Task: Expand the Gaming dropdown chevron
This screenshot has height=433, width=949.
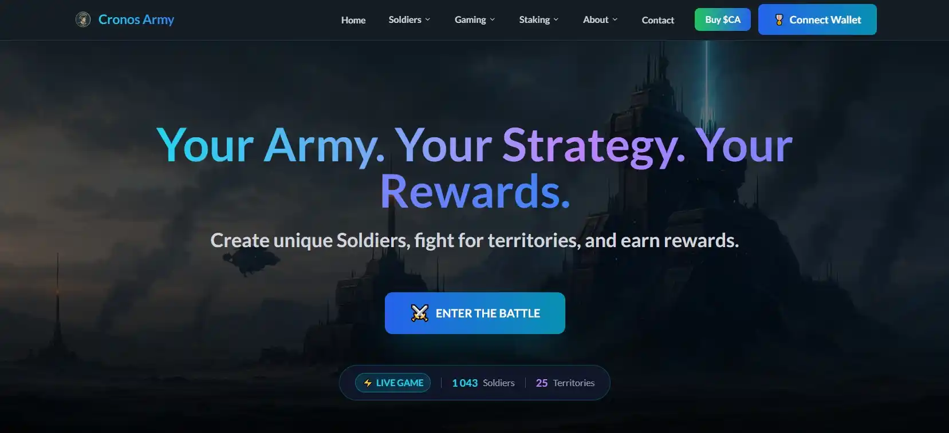Action: click(493, 19)
